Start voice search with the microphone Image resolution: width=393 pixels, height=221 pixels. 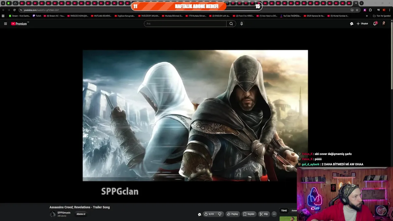click(242, 24)
